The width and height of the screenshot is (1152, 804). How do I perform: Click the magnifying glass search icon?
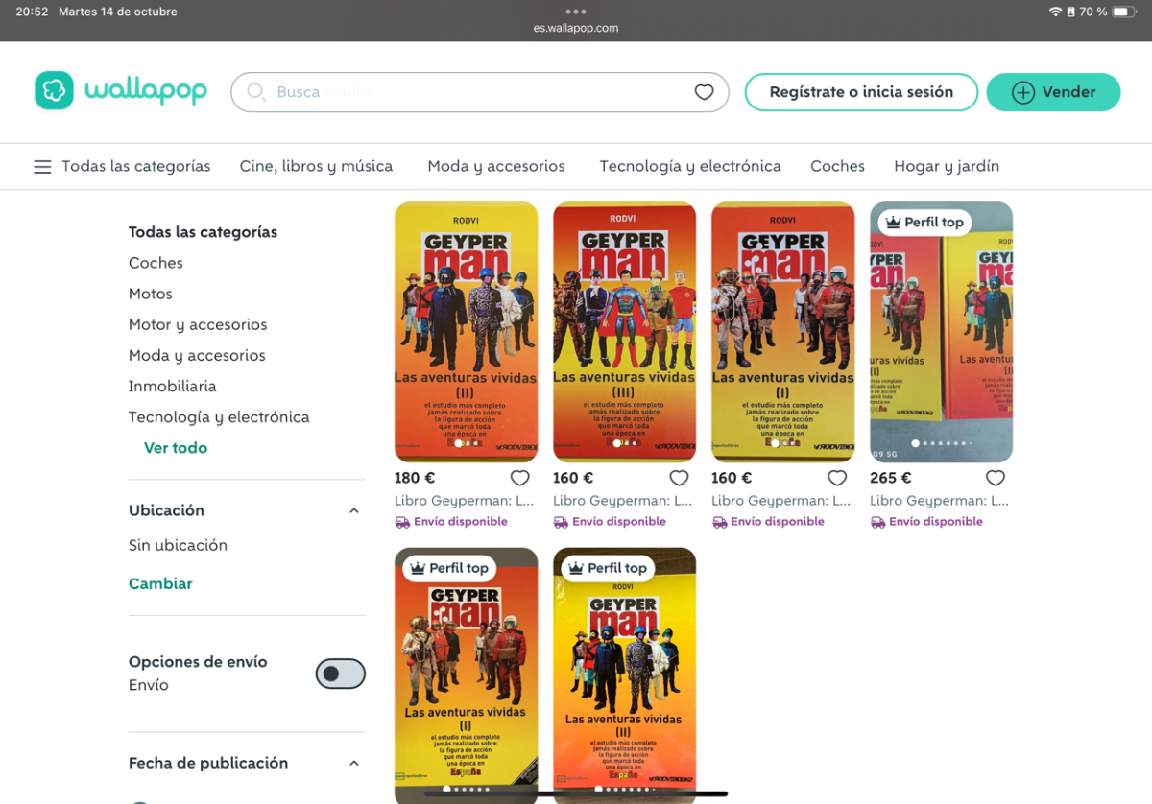point(256,92)
